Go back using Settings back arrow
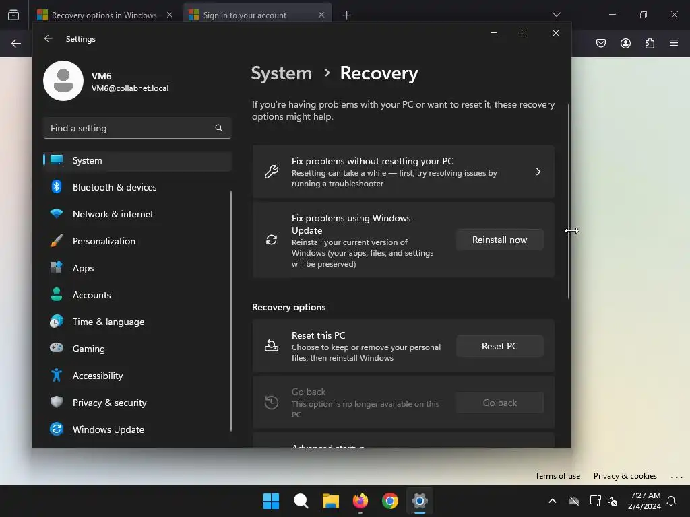The height and width of the screenshot is (517, 690). click(x=49, y=38)
